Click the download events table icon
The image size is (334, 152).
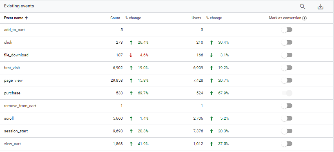[x=321, y=7]
